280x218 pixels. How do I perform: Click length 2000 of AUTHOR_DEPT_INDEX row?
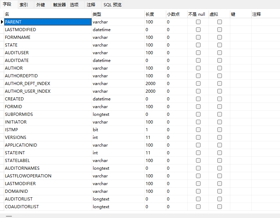point(155,83)
